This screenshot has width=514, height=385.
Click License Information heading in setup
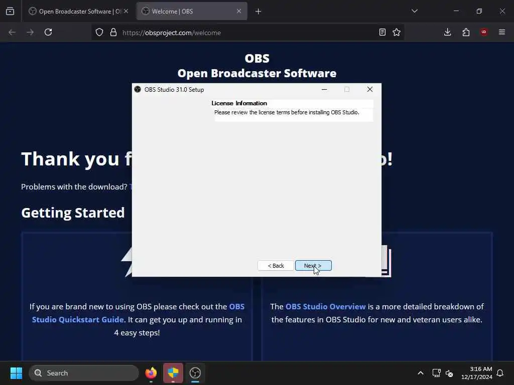(239, 103)
